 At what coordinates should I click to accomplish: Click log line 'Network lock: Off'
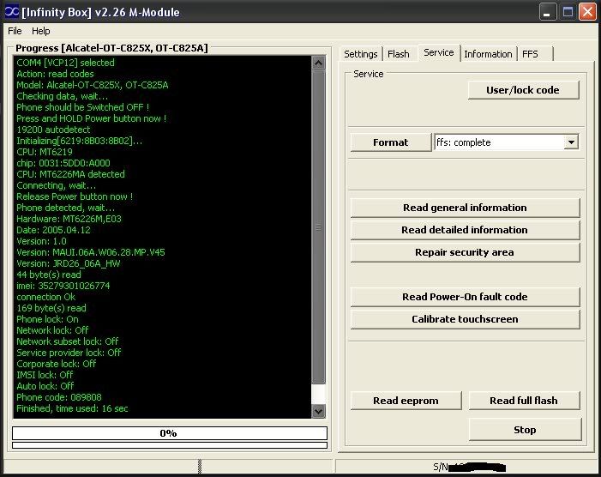(52, 330)
